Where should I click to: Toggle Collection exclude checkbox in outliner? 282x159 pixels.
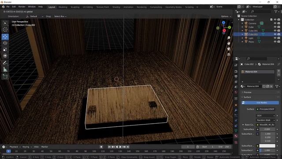coord(271,19)
